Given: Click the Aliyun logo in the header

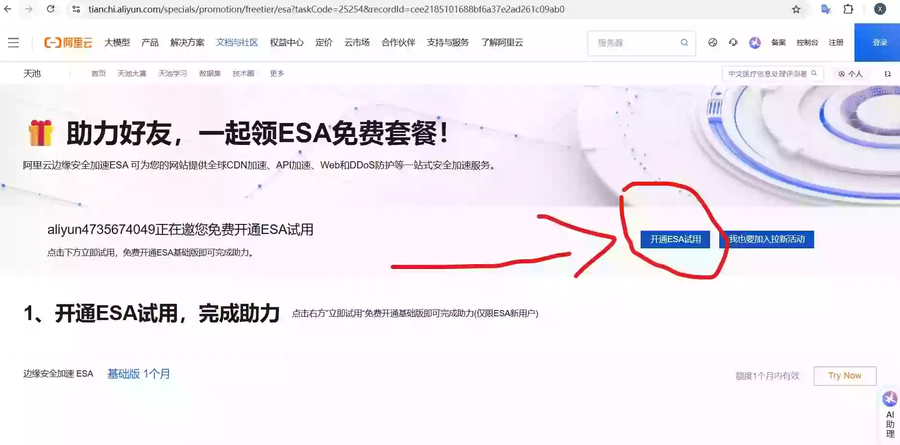Looking at the screenshot, I should click(x=69, y=42).
